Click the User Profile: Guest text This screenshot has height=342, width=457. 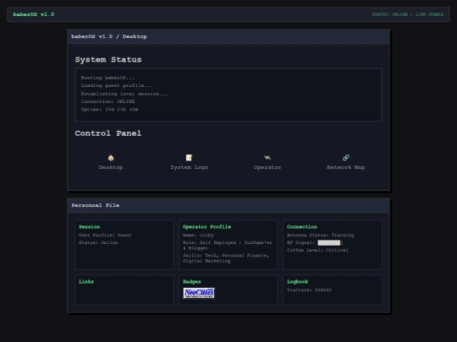click(x=105, y=235)
